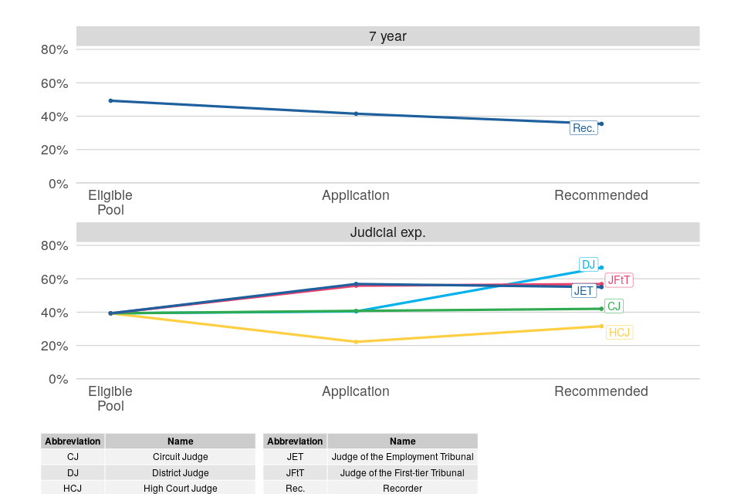The image size is (741, 494).
Task: Click the "Judicial exp." panel header
Action: pos(387,232)
